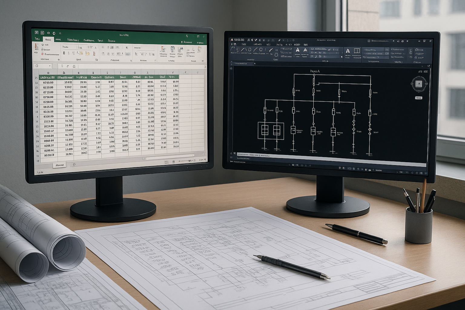Open the number format dropdown in Excel ribbon

144,48
